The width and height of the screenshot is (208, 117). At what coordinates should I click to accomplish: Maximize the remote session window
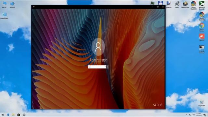coord(158,7)
